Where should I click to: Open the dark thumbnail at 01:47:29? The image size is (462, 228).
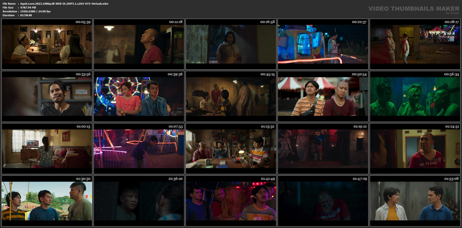(323, 201)
